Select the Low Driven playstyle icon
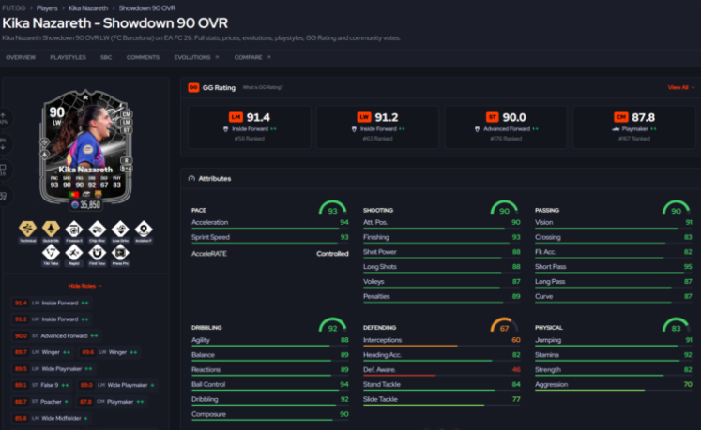701x430 pixels. (120, 230)
